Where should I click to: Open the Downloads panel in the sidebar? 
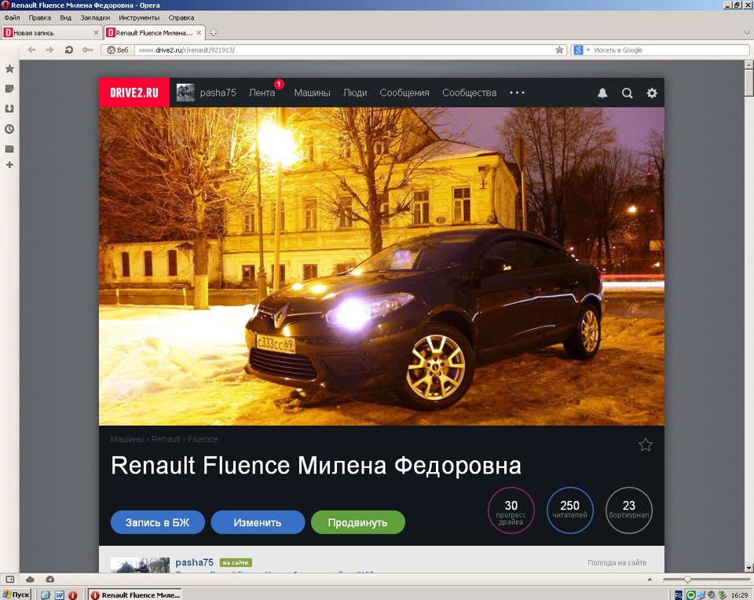9,108
